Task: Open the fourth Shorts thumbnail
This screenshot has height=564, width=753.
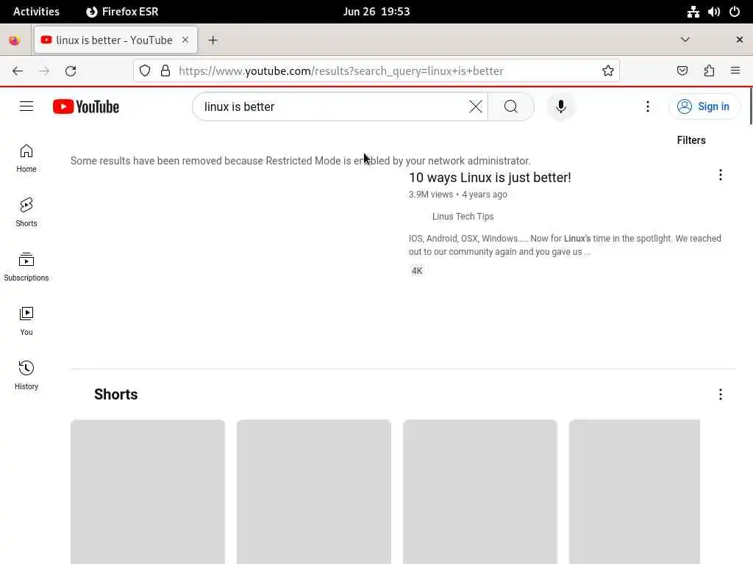Action: (635, 491)
